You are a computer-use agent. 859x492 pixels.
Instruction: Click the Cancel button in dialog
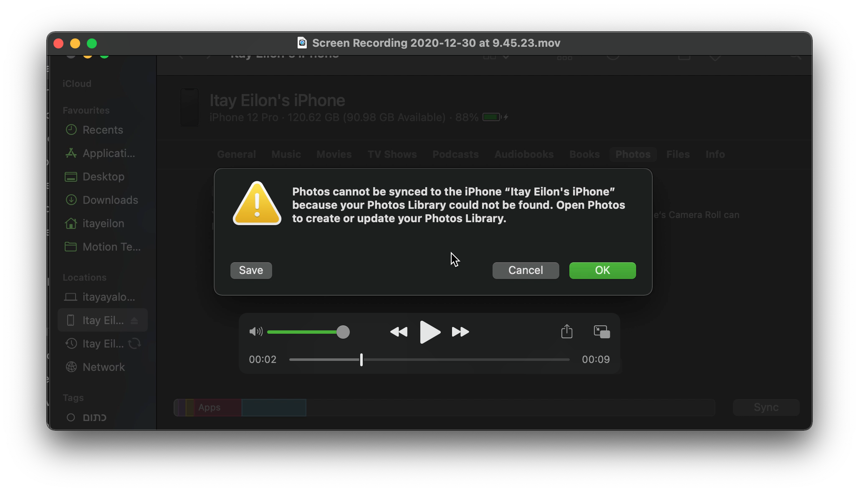pos(526,270)
